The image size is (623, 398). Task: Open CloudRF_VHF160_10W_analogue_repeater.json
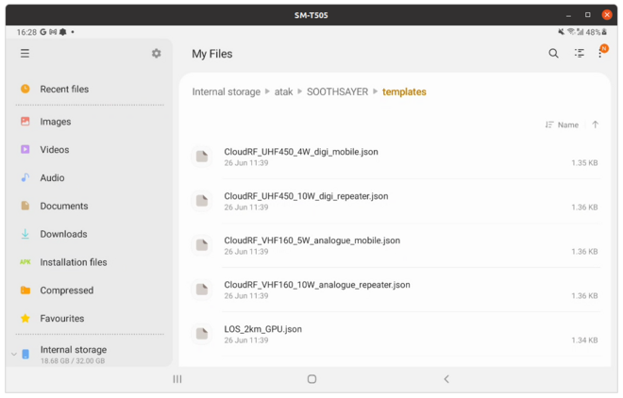click(x=396, y=290)
